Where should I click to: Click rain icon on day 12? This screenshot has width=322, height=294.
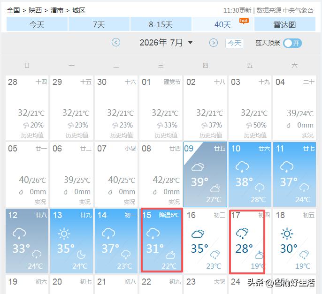click(19, 233)
